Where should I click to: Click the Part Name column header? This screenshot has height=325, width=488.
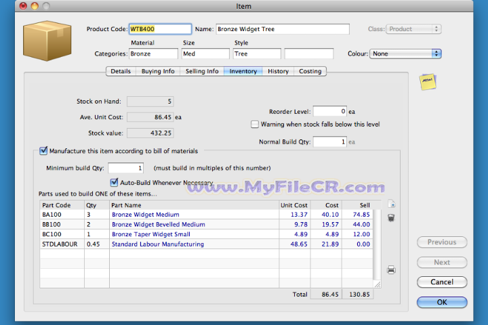pos(195,205)
